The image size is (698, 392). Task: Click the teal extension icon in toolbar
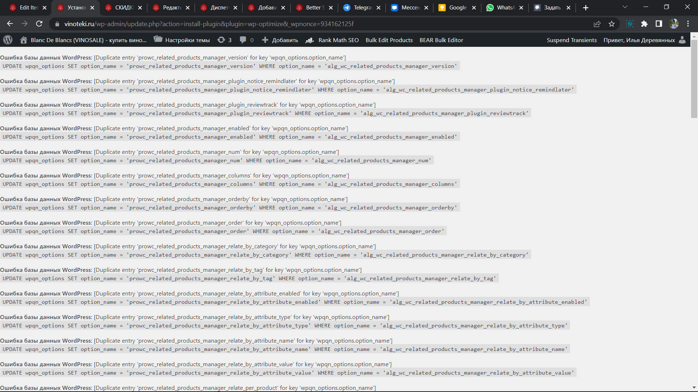tap(630, 24)
